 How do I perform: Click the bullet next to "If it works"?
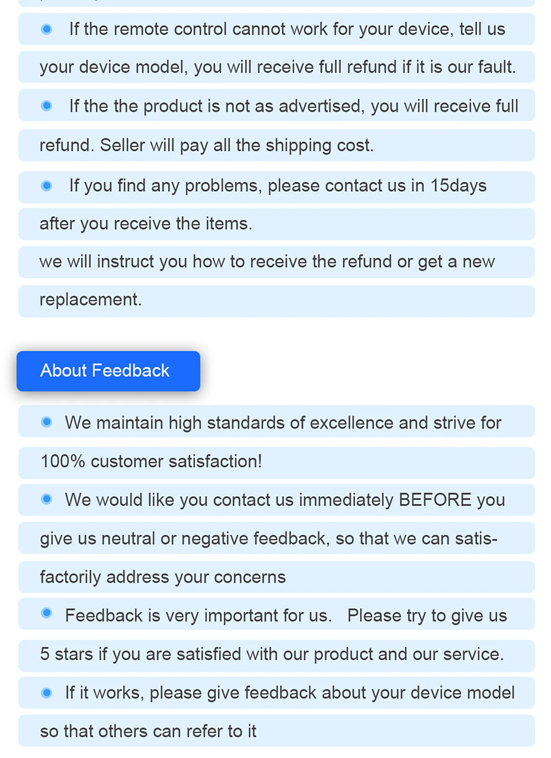(47, 693)
